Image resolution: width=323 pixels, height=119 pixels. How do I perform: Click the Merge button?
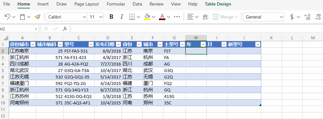[225, 17]
